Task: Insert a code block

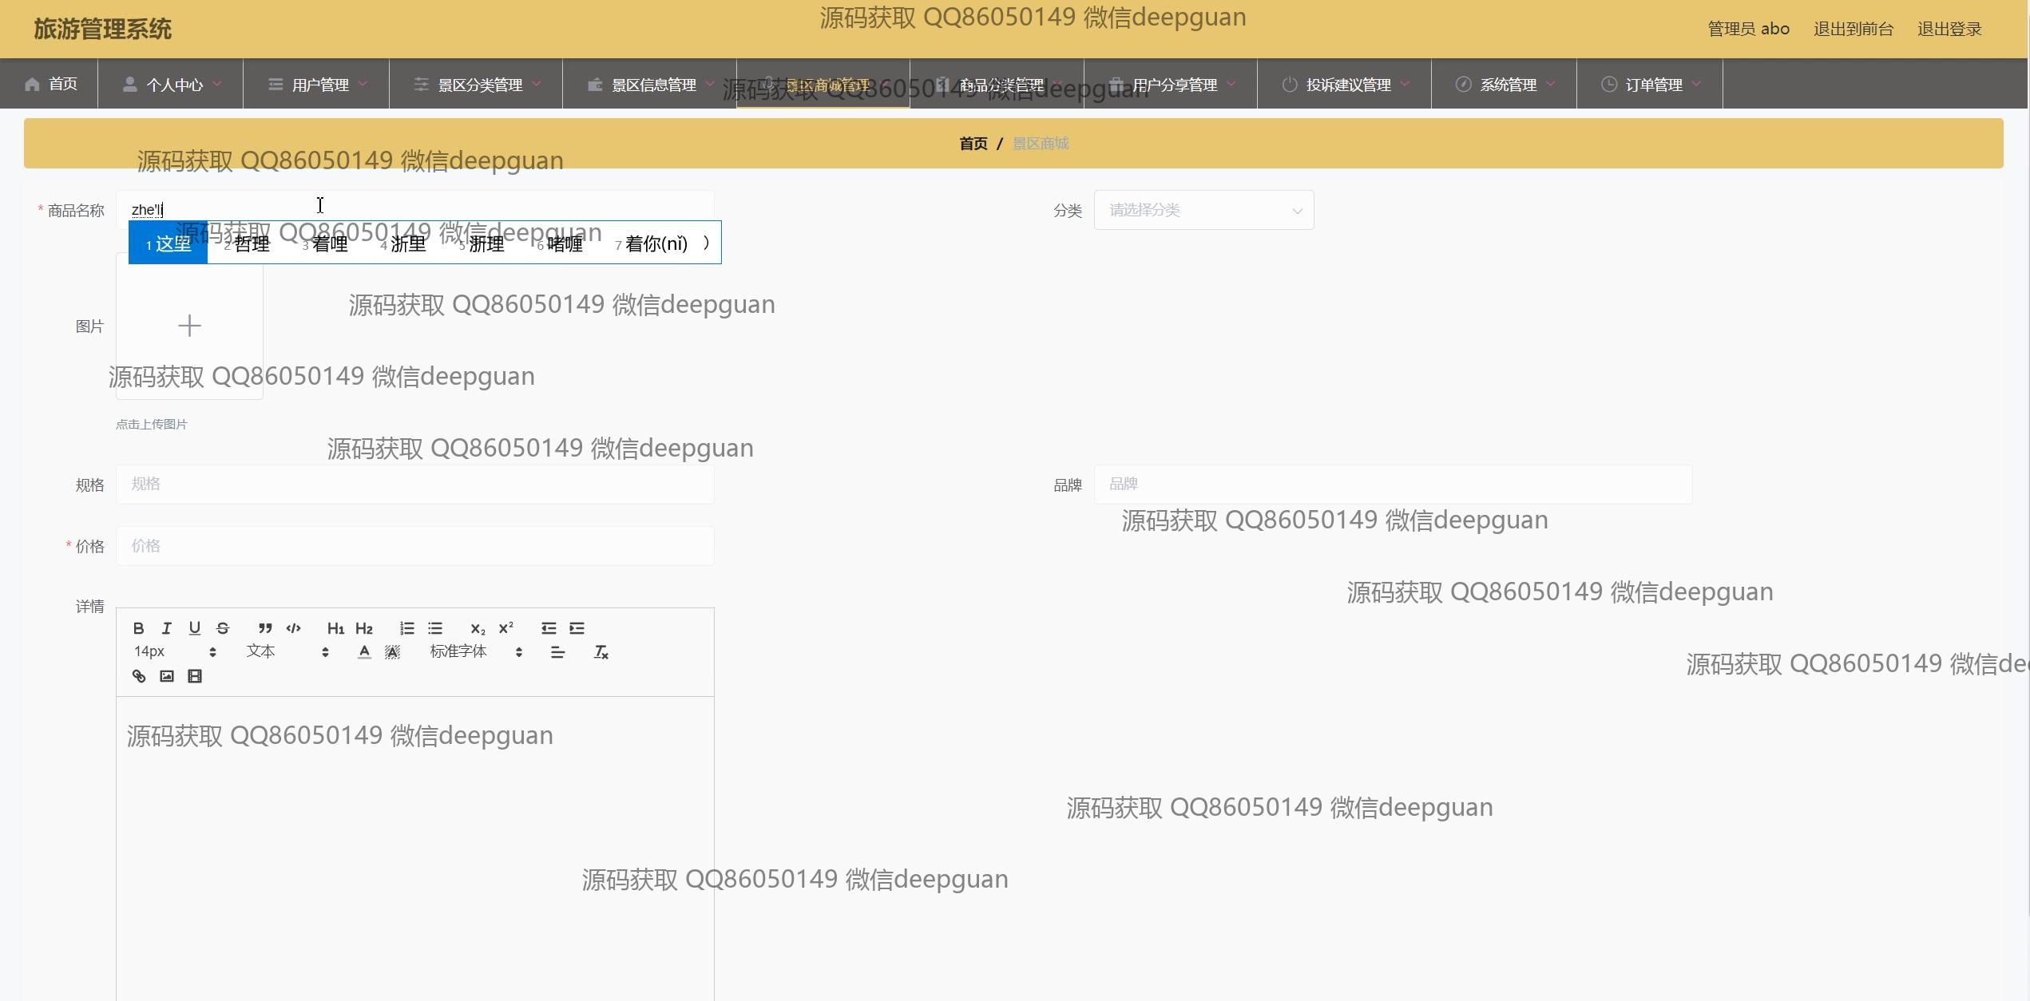Action: (x=293, y=628)
